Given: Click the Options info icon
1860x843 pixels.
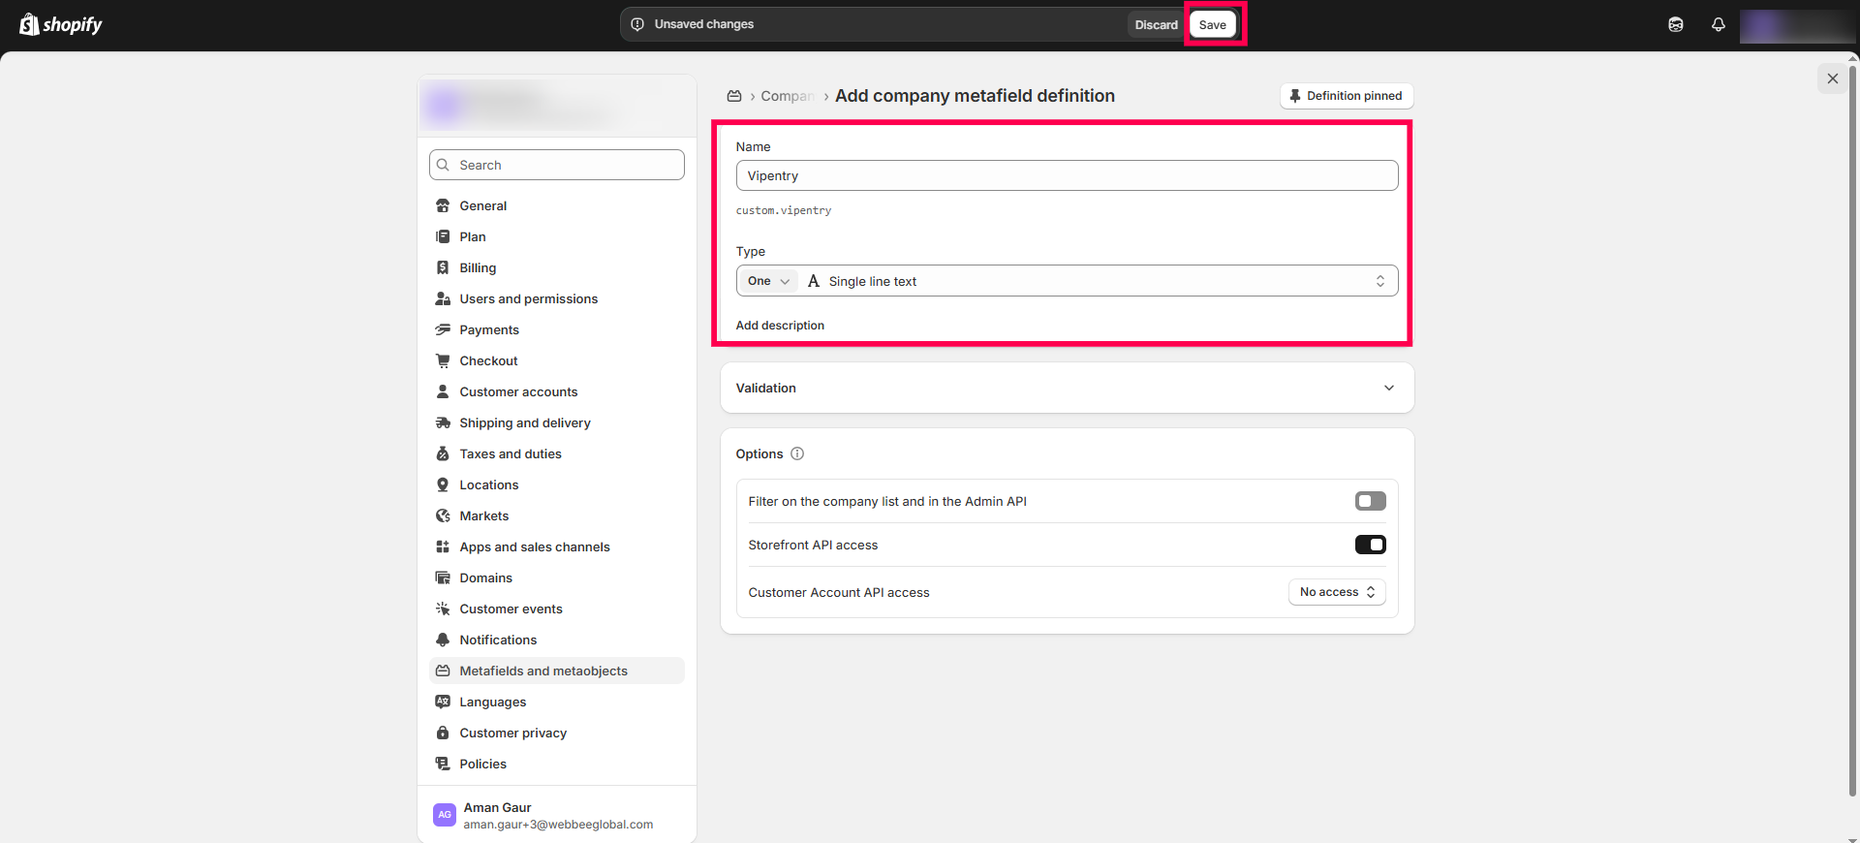Looking at the screenshot, I should point(797,453).
